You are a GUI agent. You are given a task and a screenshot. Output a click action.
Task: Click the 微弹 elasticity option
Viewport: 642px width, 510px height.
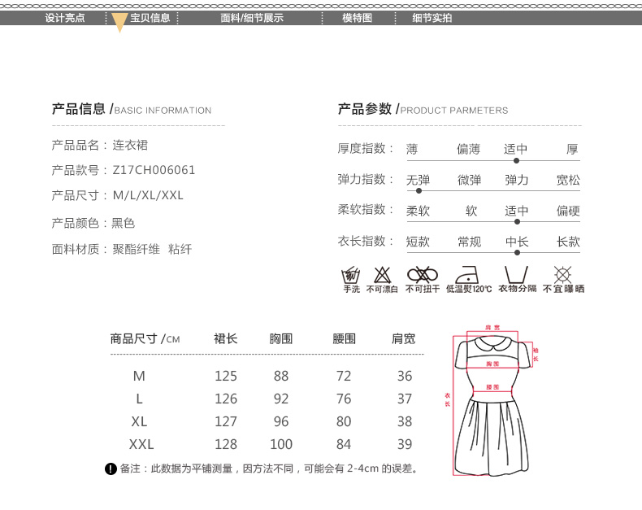(x=469, y=180)
